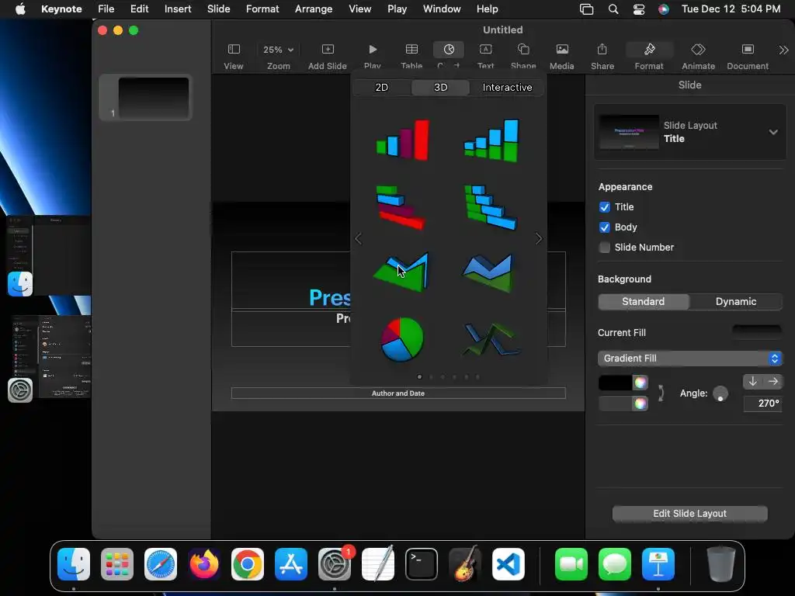This screenshot has width=795, height=596.
Task: Set gradient direction to down arrow
Action: point(753,382)
